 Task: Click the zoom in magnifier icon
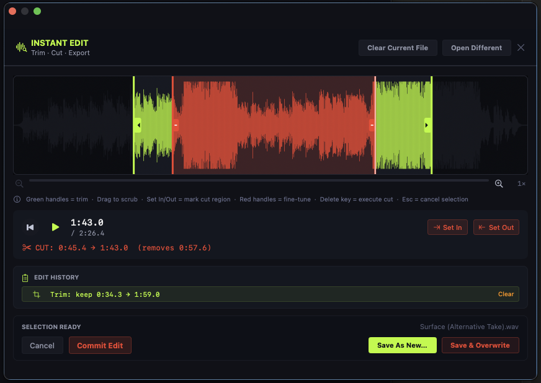499,183
